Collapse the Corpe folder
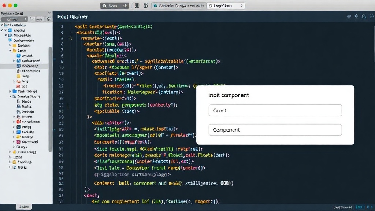Image resolution: width=375 pixels, height=211 pixels. click(10, 51)
